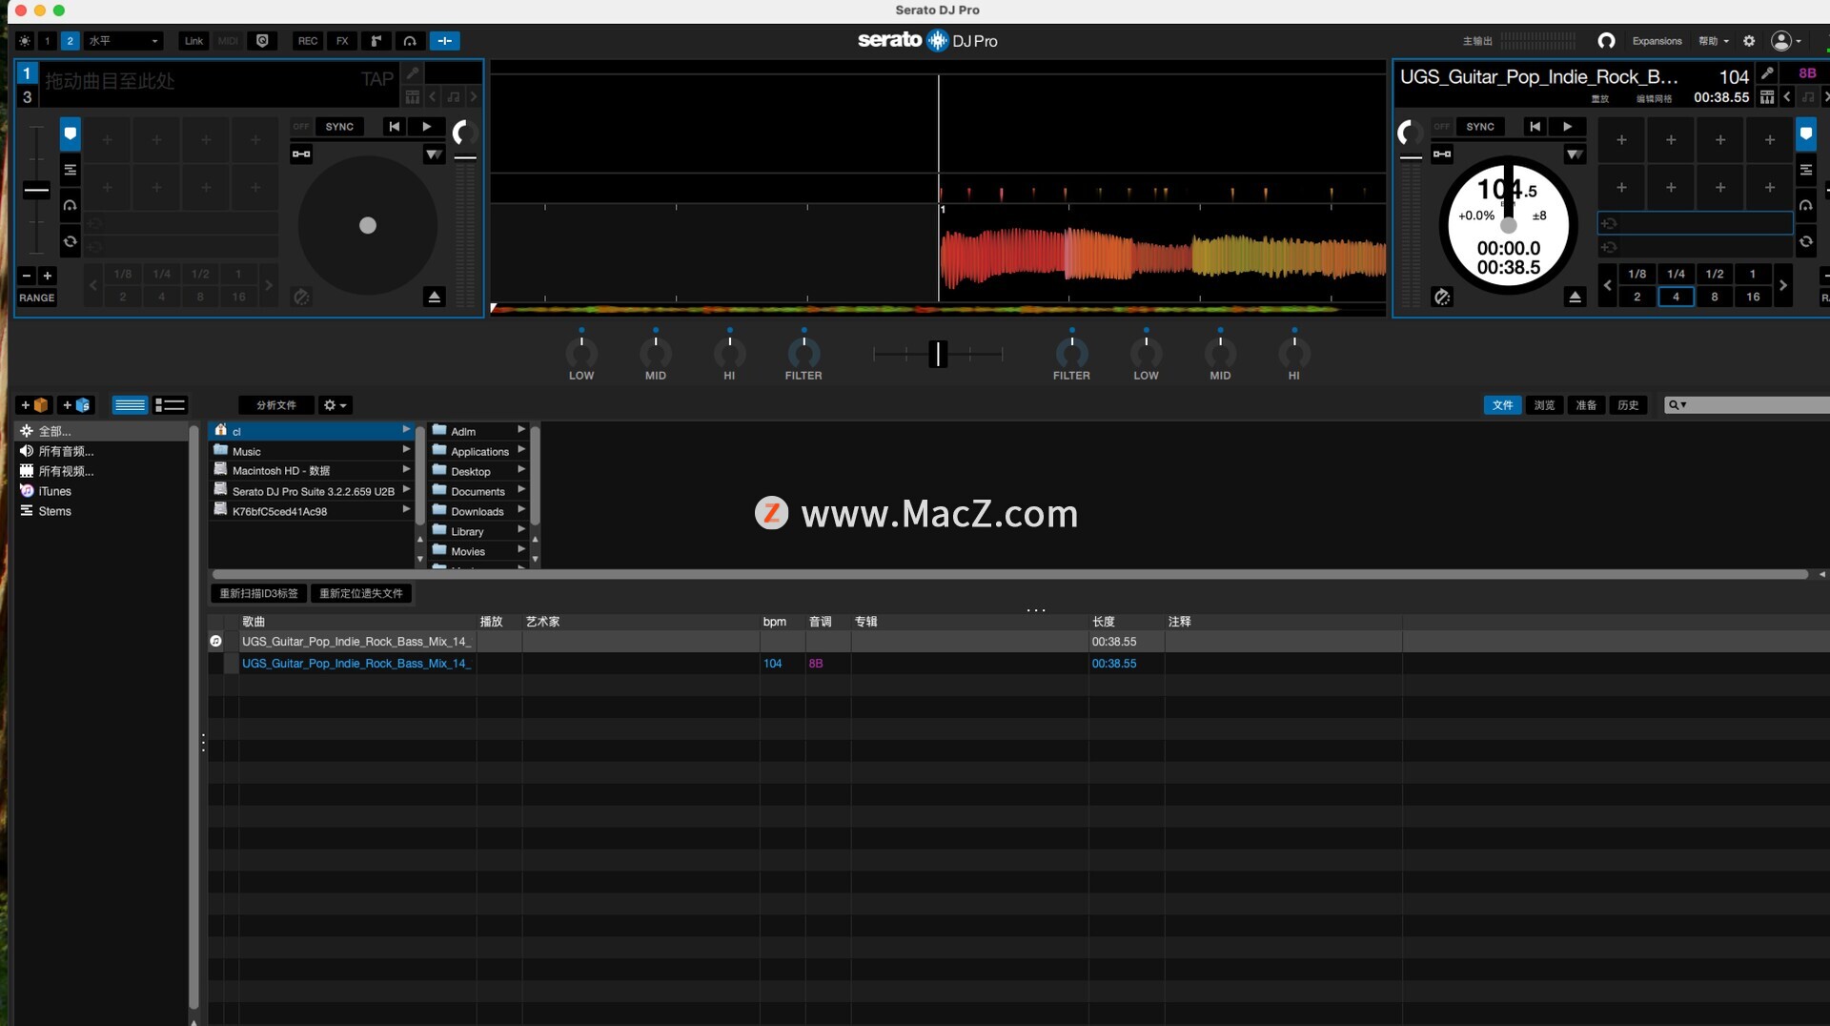Viewport: 1830px width, 1026px height.
Task: Set right deck auto loop to 8 beats
Action: coord(1714,297)
